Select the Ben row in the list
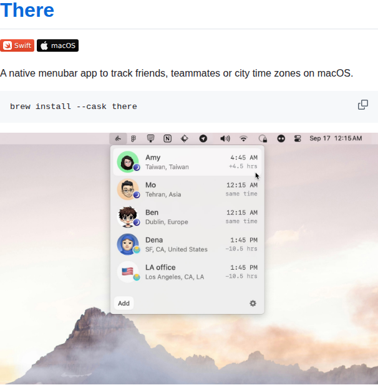The width and height of the screenshot is (378, 385). tap(187, 217)
